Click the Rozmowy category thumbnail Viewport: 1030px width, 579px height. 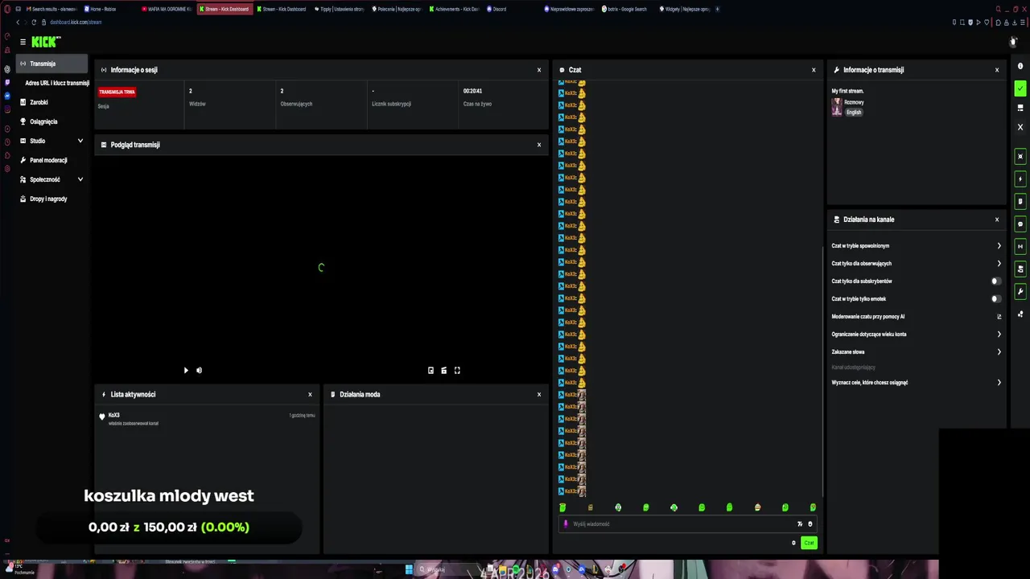837,108
